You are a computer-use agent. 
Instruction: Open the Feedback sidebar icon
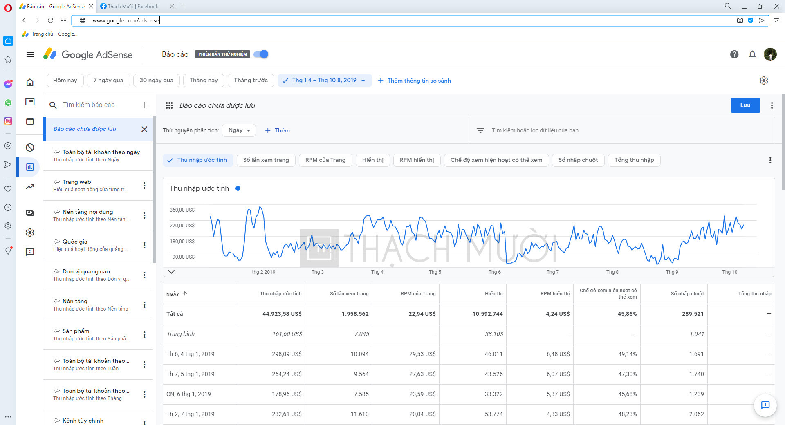[30, 252]
